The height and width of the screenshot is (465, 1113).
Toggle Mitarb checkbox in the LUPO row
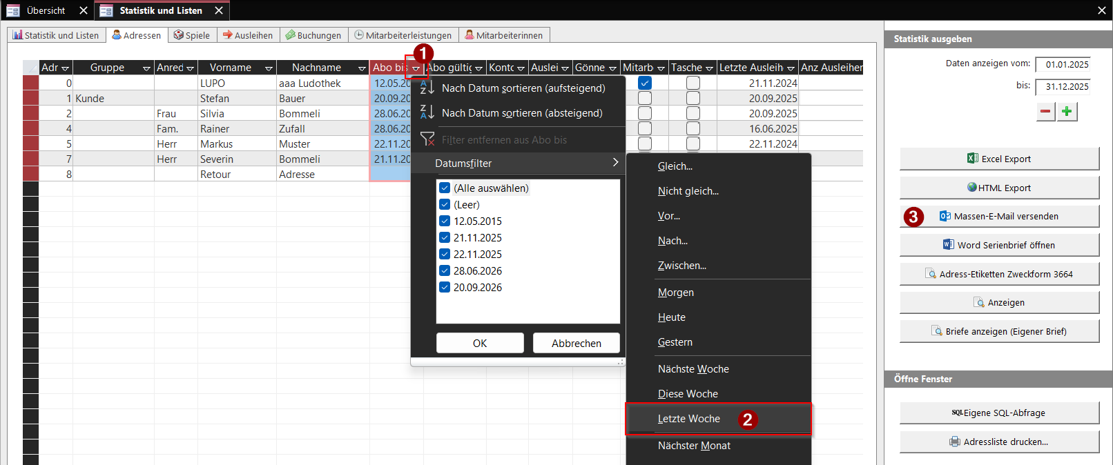coord(645,83)
